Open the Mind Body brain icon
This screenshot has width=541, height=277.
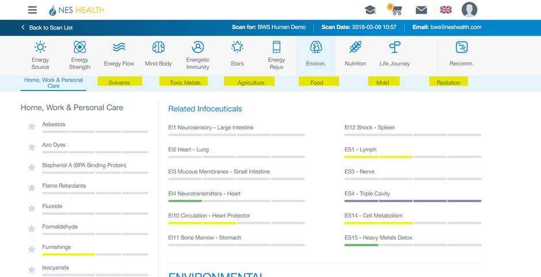158,47
